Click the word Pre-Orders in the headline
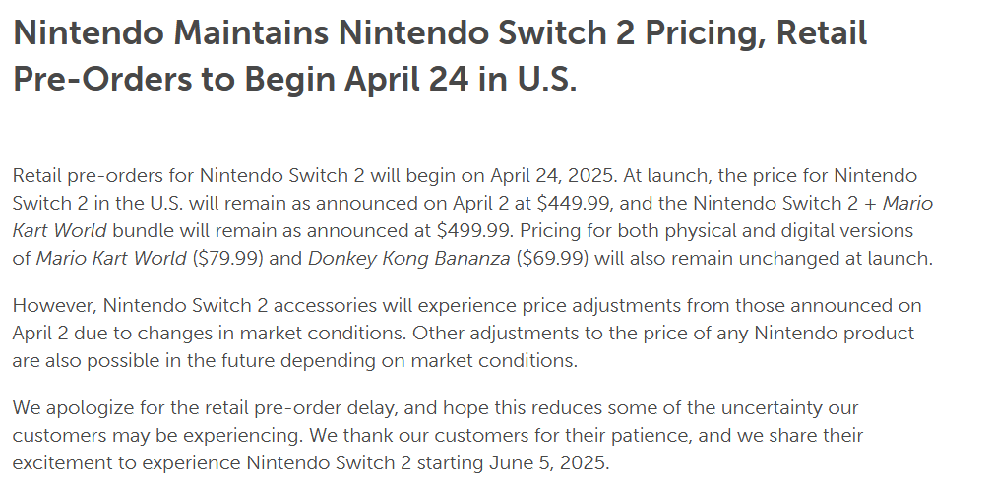This screenshot has height=488, width=992. point(102,79)
